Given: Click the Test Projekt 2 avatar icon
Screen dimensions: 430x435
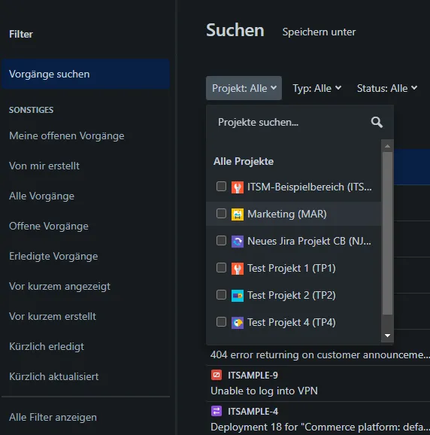Looking at the screenshot, I should (x=238, y=296).
